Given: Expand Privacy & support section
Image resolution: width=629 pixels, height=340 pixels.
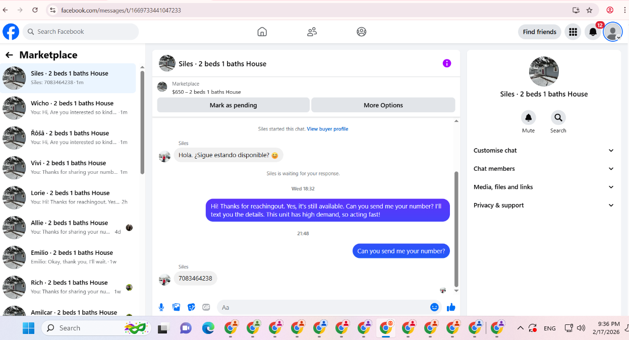Looking at the screenshot, I should (544, 206).
